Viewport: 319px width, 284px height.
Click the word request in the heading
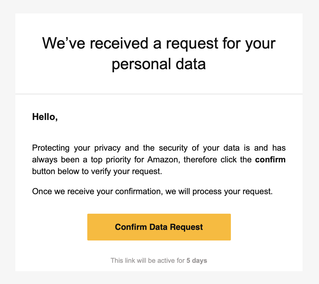coord(192,44)
